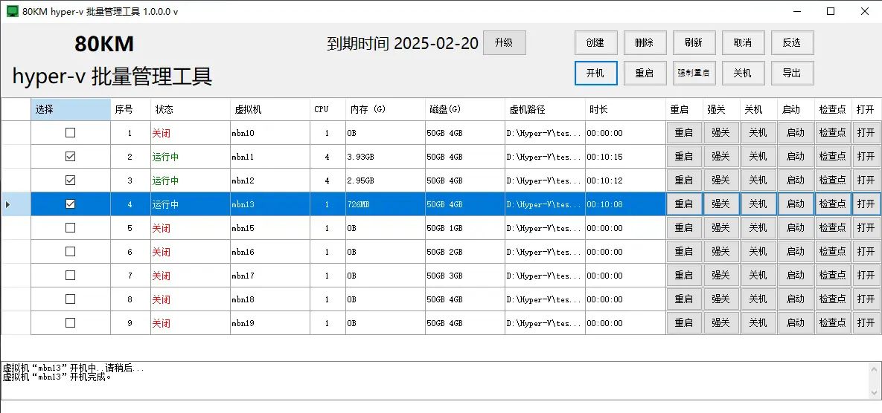Screen dimensions: 882x413
Task: Click the 50GB 2GB disk cell
Action: [464, 251]
